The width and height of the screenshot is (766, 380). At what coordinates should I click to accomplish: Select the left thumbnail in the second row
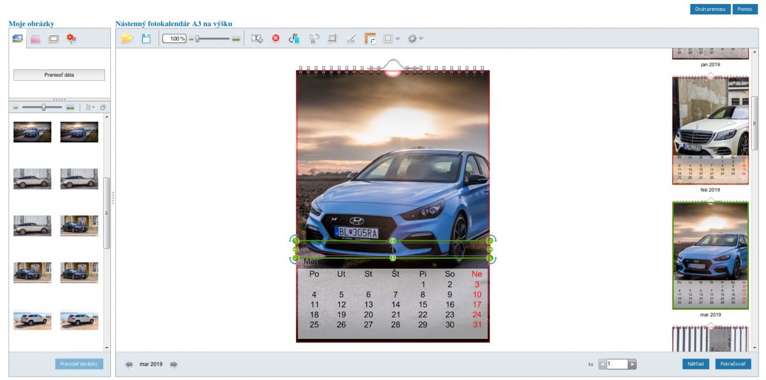coord(32,179)
